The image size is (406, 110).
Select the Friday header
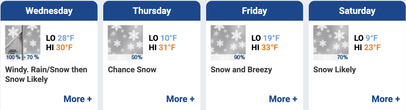(254, 11)
